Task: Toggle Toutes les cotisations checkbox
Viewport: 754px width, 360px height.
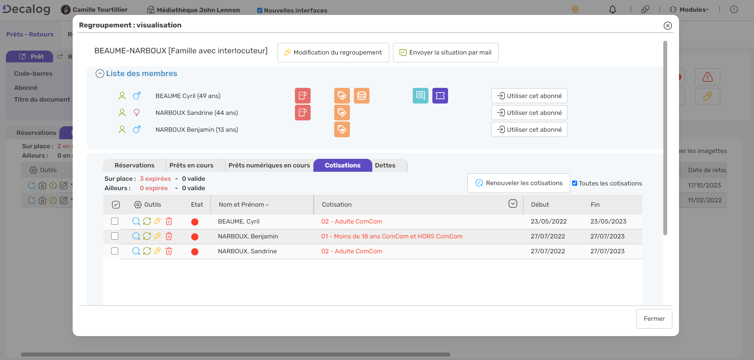Action: (575, 183)
